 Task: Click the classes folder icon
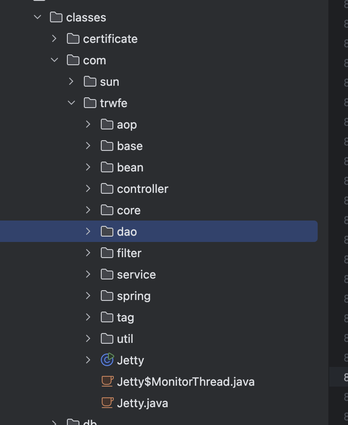pos(56,17)
